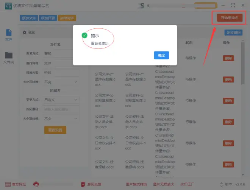The width and height of the screenshot is (250, 190).
Task: Open the 官方网址 link icon
Action: click(x=8, y=184)
